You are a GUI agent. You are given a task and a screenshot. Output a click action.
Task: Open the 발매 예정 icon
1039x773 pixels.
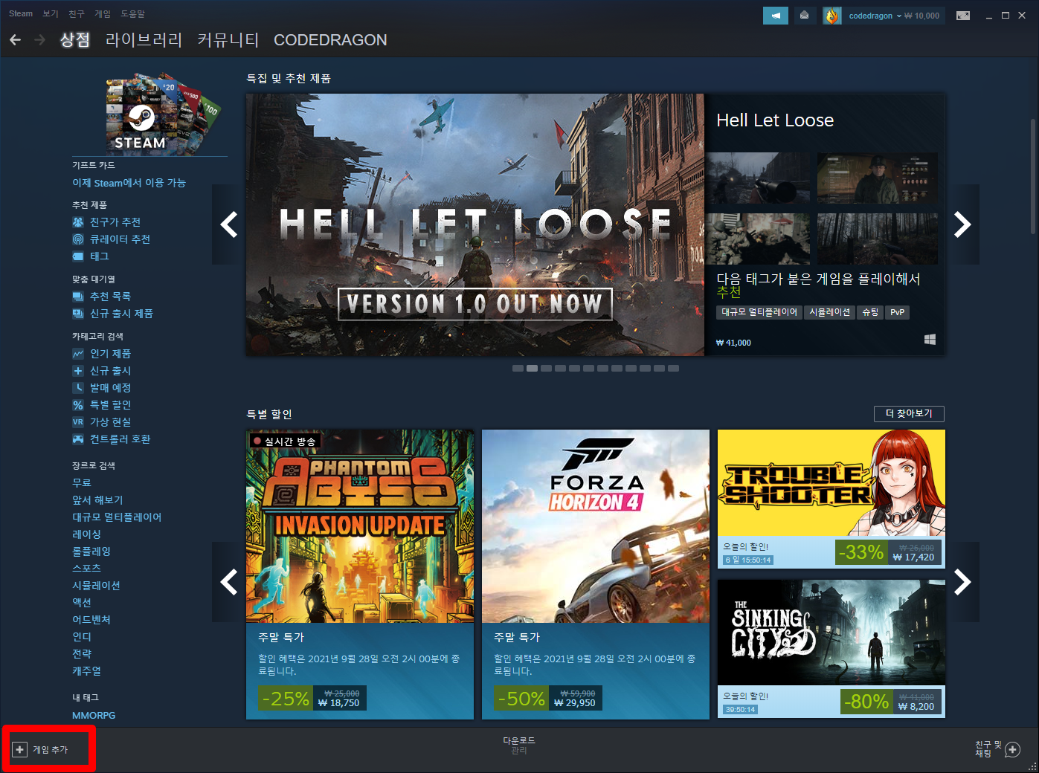pyautogui.click(x=78, y=388)
